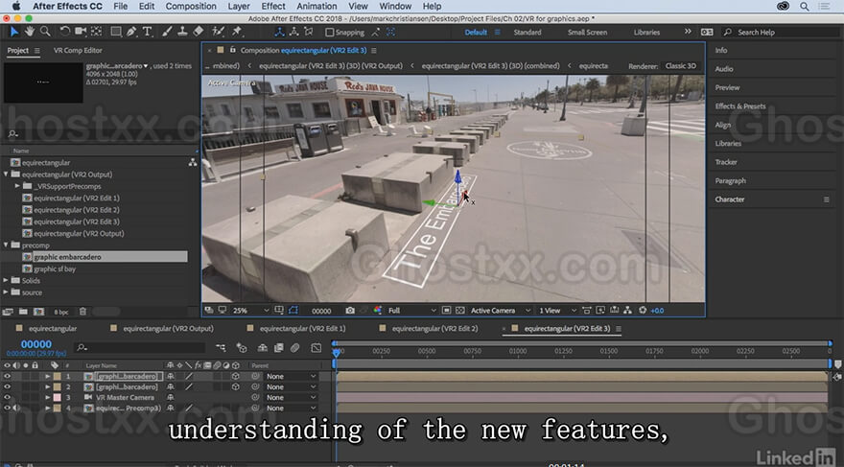Show more workspaces with double chevron

(688, 32)
